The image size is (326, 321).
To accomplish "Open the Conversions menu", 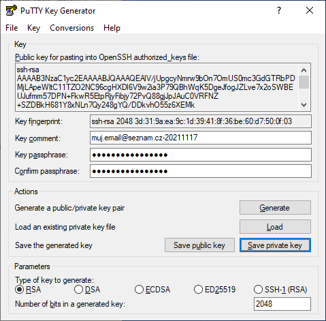I will pos(71,28).
